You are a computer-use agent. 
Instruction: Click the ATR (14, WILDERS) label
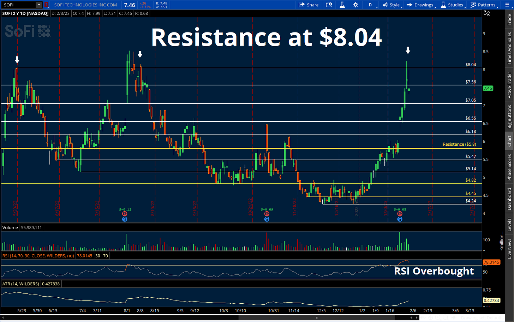[20, 284]
